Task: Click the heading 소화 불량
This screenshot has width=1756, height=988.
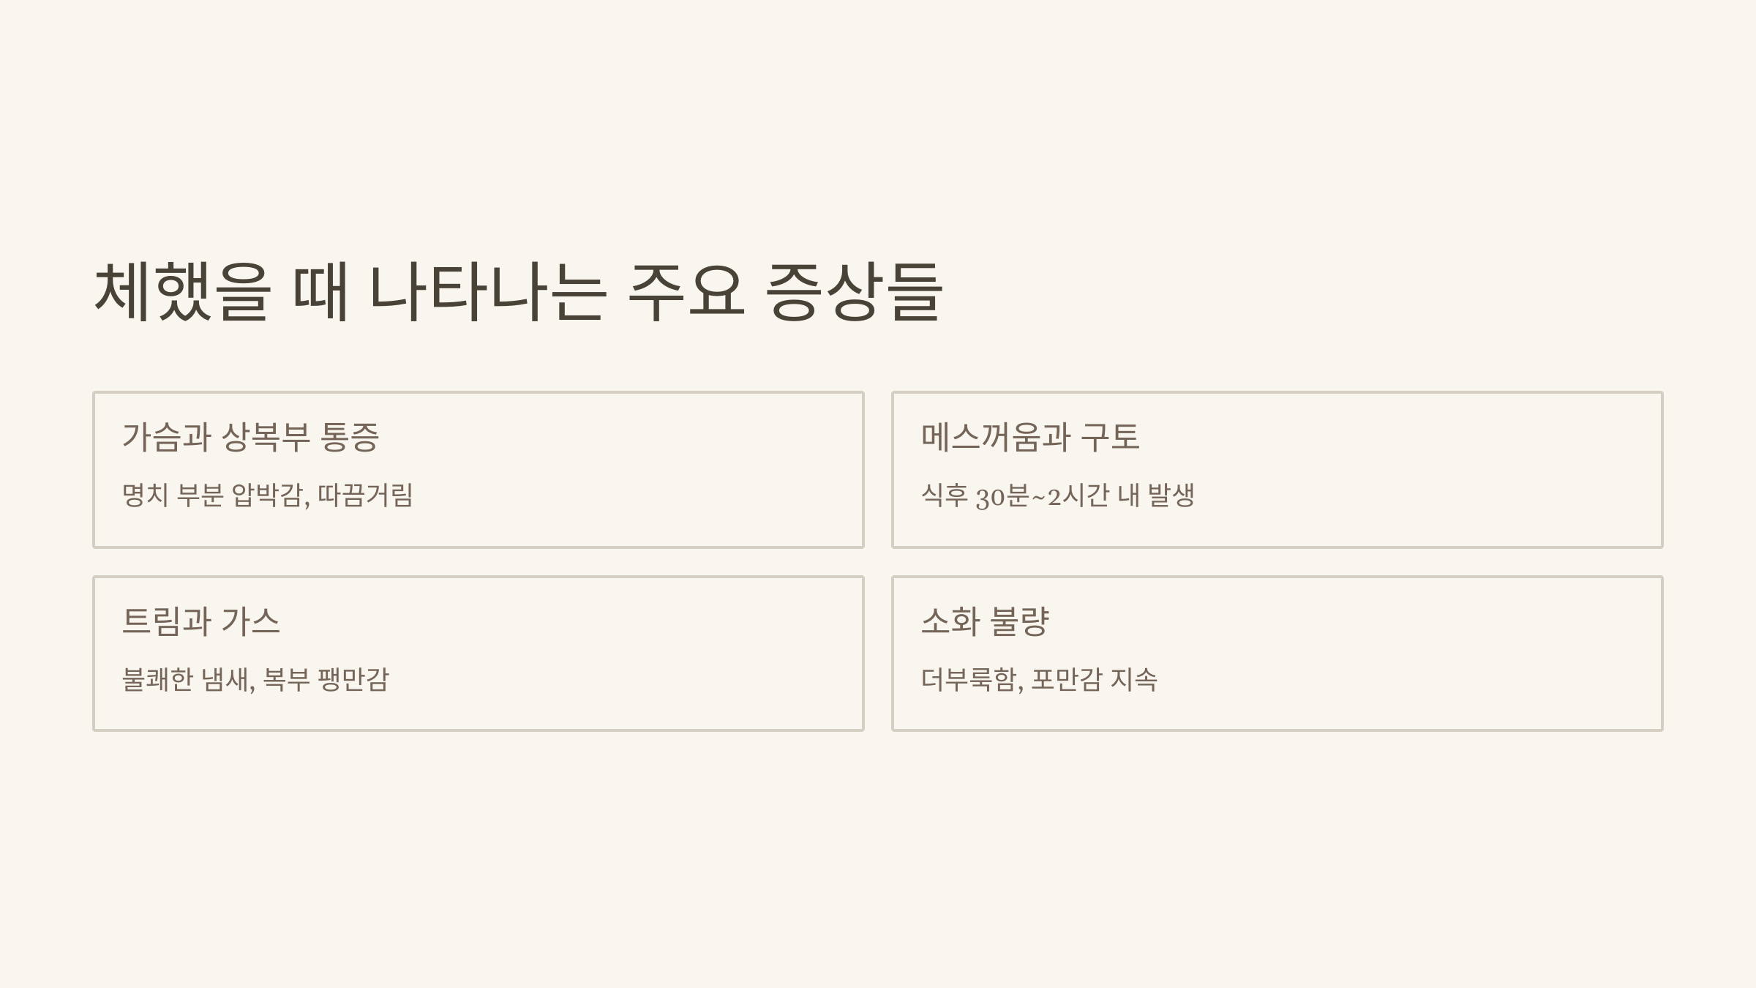Action: click(x=985, y=621)
